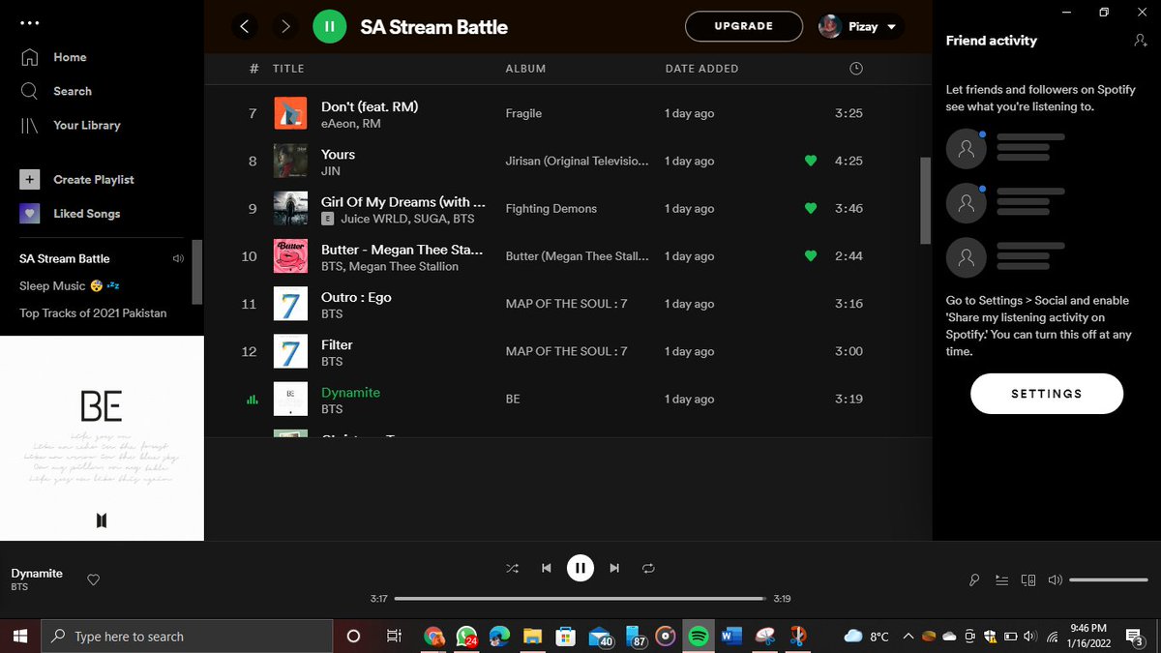This screenshot has height=653, width=1161.
Task: Go forward with the right arrow navigation button
Action: pos(285,26)
